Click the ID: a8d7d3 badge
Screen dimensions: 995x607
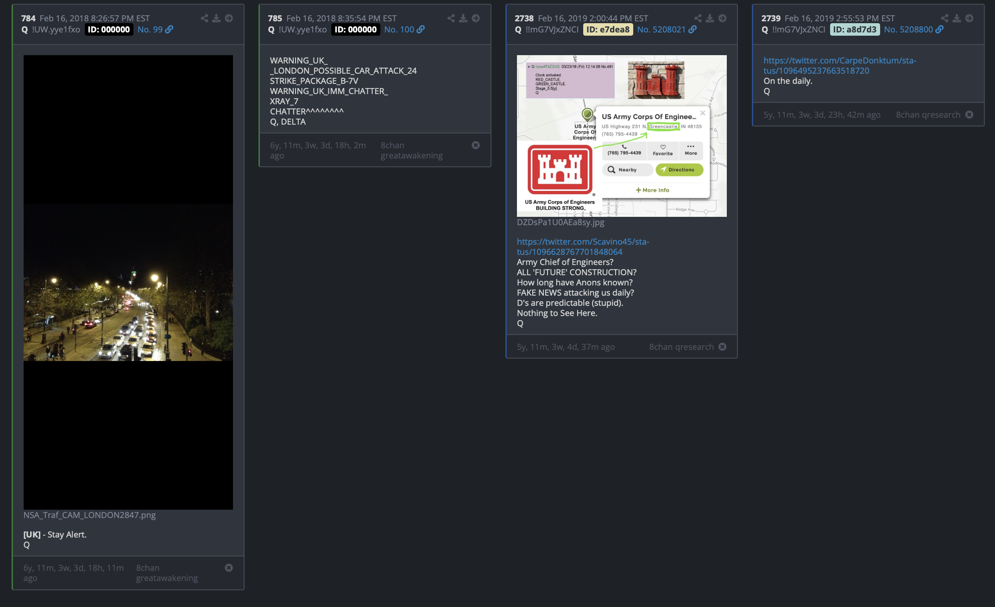click(855, 29)
